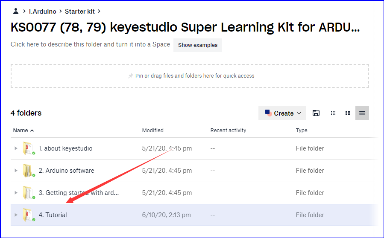Click the folder icon for 4. Tutorial

tap(28, 215)
